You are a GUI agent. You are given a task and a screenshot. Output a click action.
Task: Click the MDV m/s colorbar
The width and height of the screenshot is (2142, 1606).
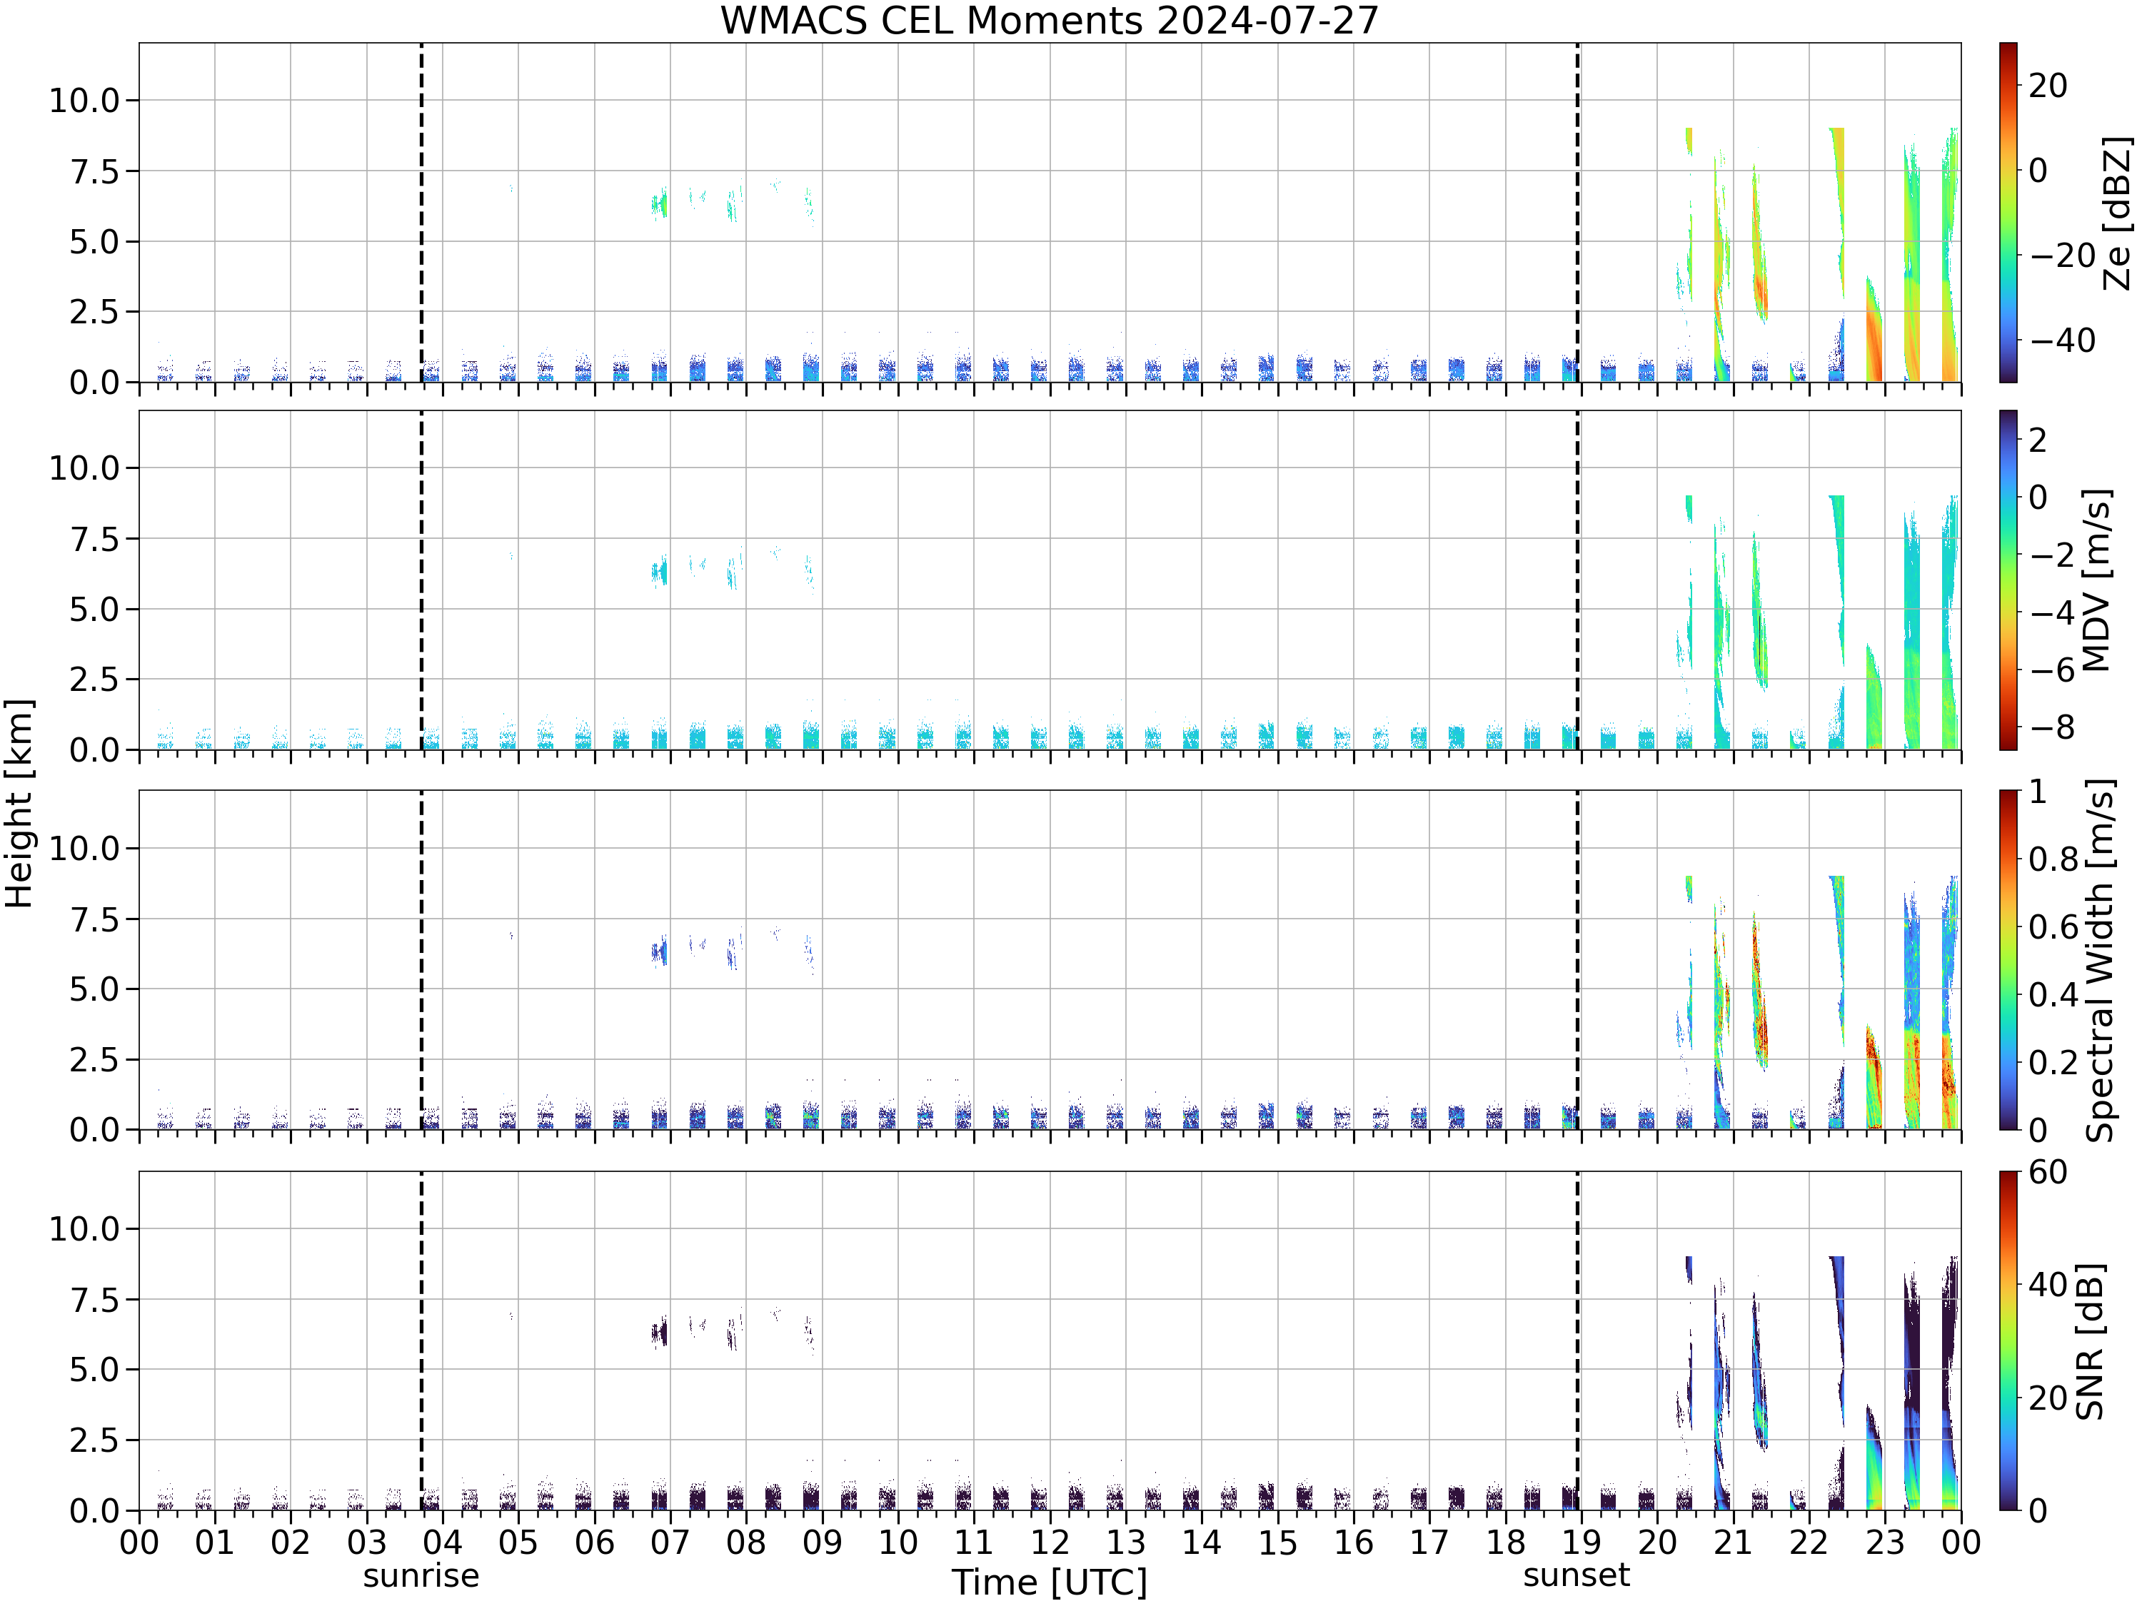[2007, 580]
